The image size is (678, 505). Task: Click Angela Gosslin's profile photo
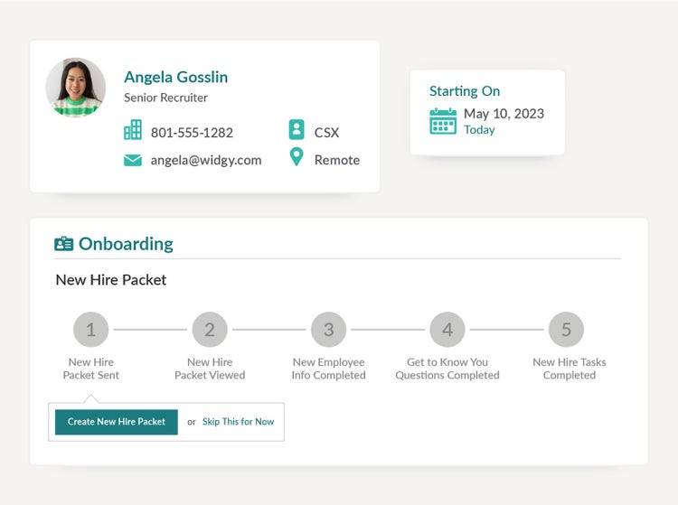click(76, 88)
